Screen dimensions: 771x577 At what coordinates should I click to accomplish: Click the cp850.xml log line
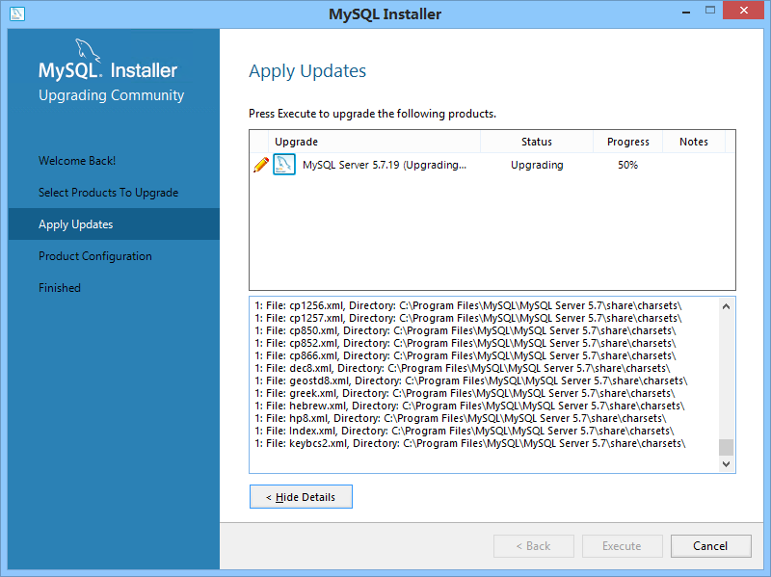click(x=465, y=330)
